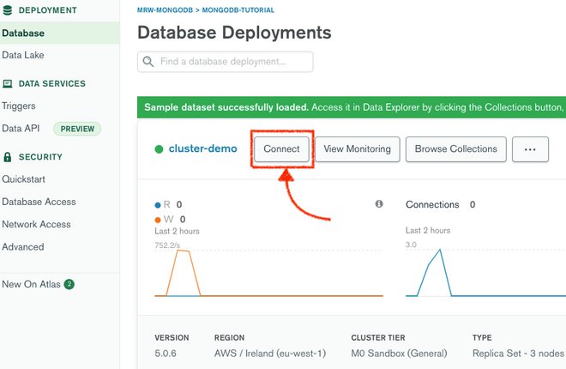566x369 pixels.
Task: Open the cluster-demo link
Action: pyautogui.click(x=202, y=149)
